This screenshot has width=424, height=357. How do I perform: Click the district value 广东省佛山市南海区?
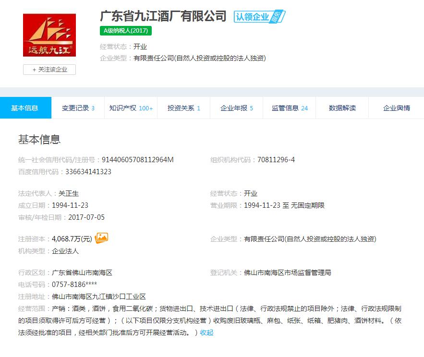point(82,273)
